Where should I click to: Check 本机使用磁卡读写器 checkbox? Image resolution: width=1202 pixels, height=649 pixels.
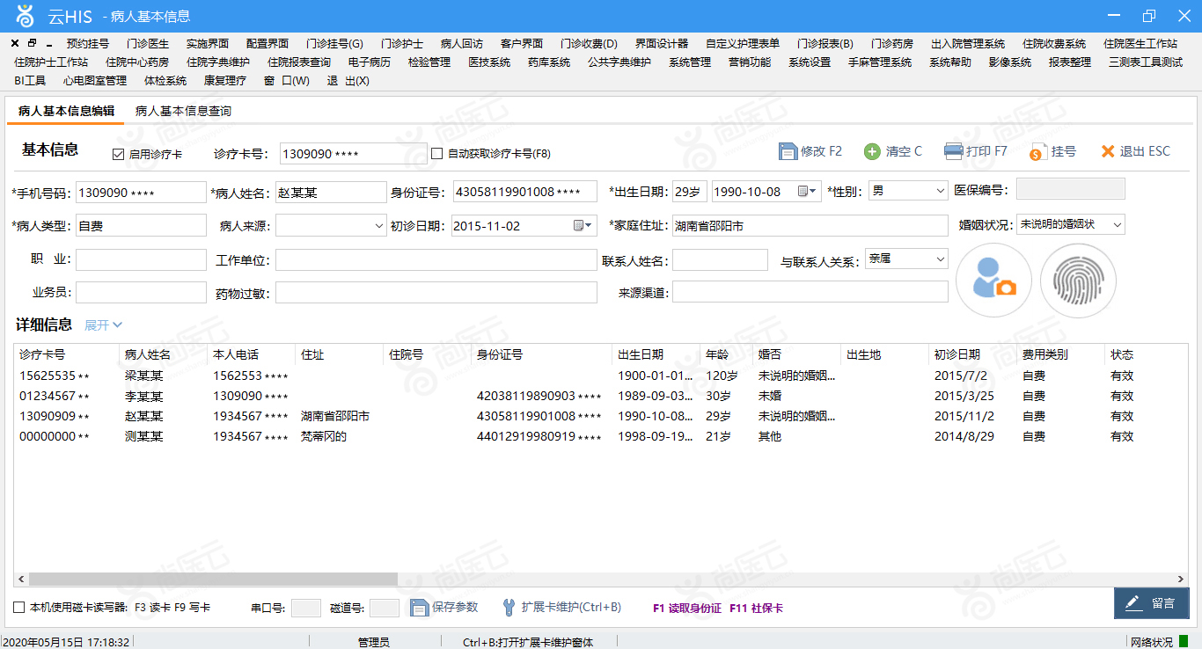click(19, 608)
